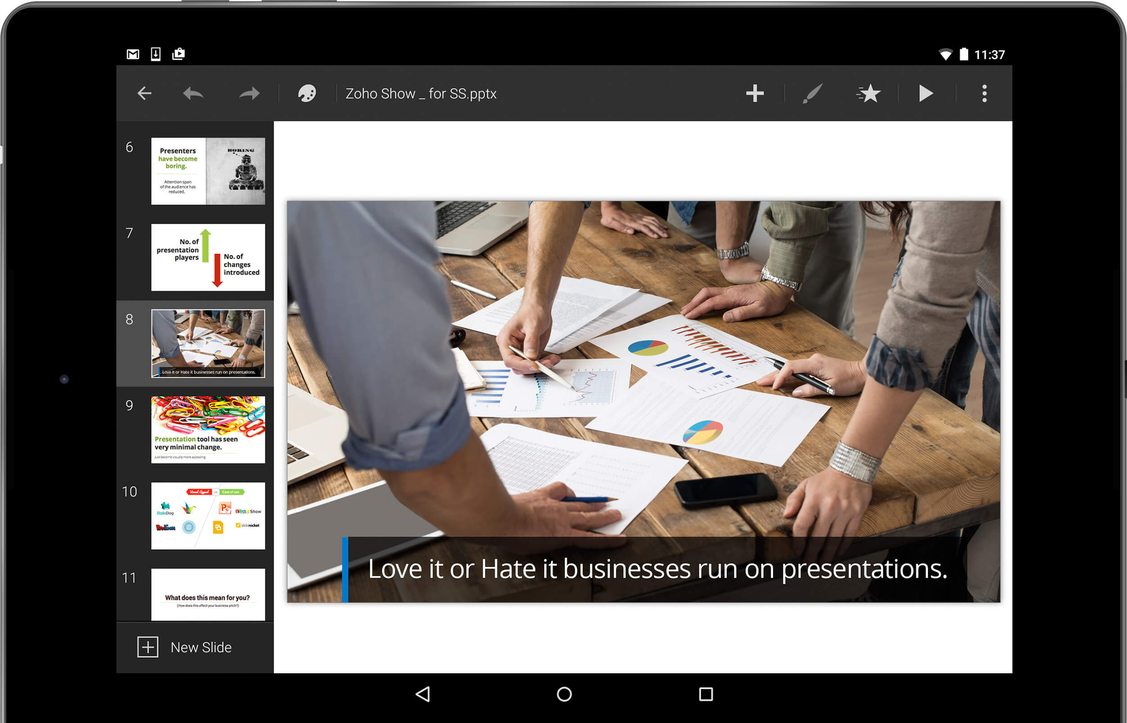The image size is (1127, 723).
Task: Tap Android recent apps button
Action: (706, 694)
